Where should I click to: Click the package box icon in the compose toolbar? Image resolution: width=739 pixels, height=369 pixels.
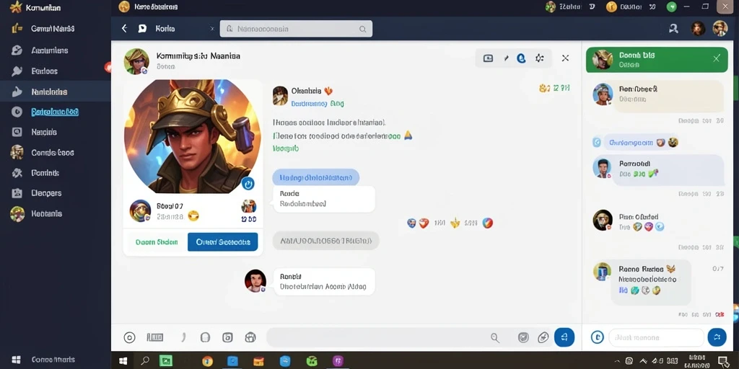coord(250,337)
